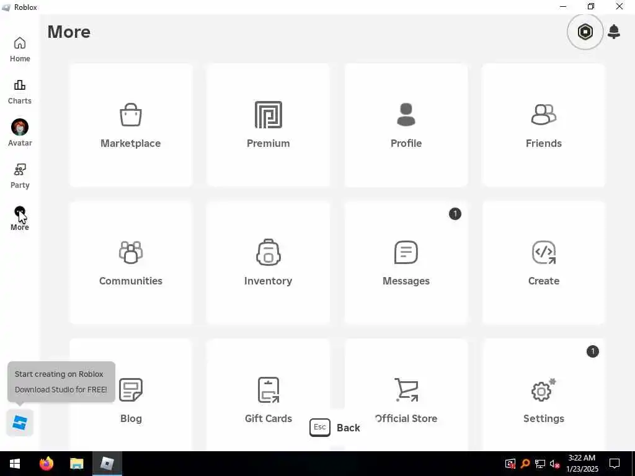Click the taskbar clock and date
635x476 pixels.
582,464
